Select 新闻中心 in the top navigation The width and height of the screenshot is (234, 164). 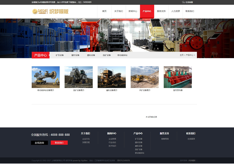[133, 11]
